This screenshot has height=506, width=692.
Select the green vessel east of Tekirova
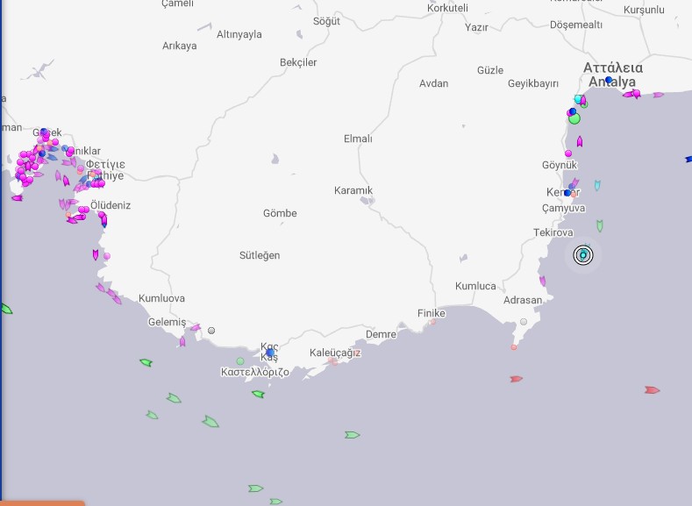point(600,225)
